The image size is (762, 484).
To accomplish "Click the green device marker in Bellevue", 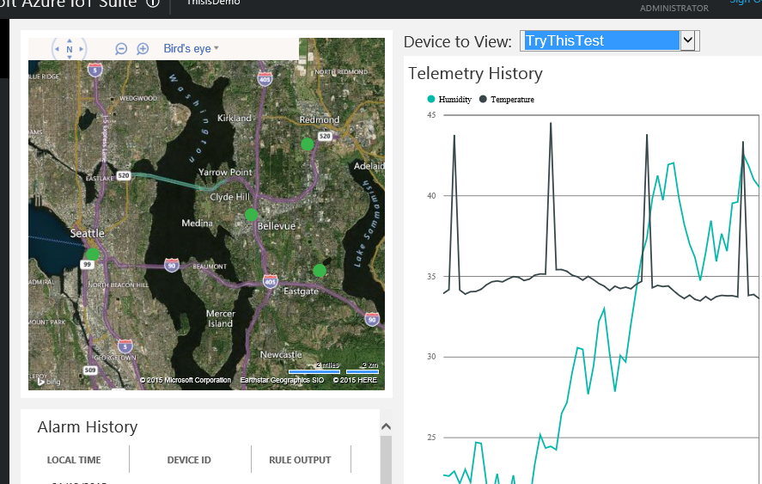I will [251, 215].
